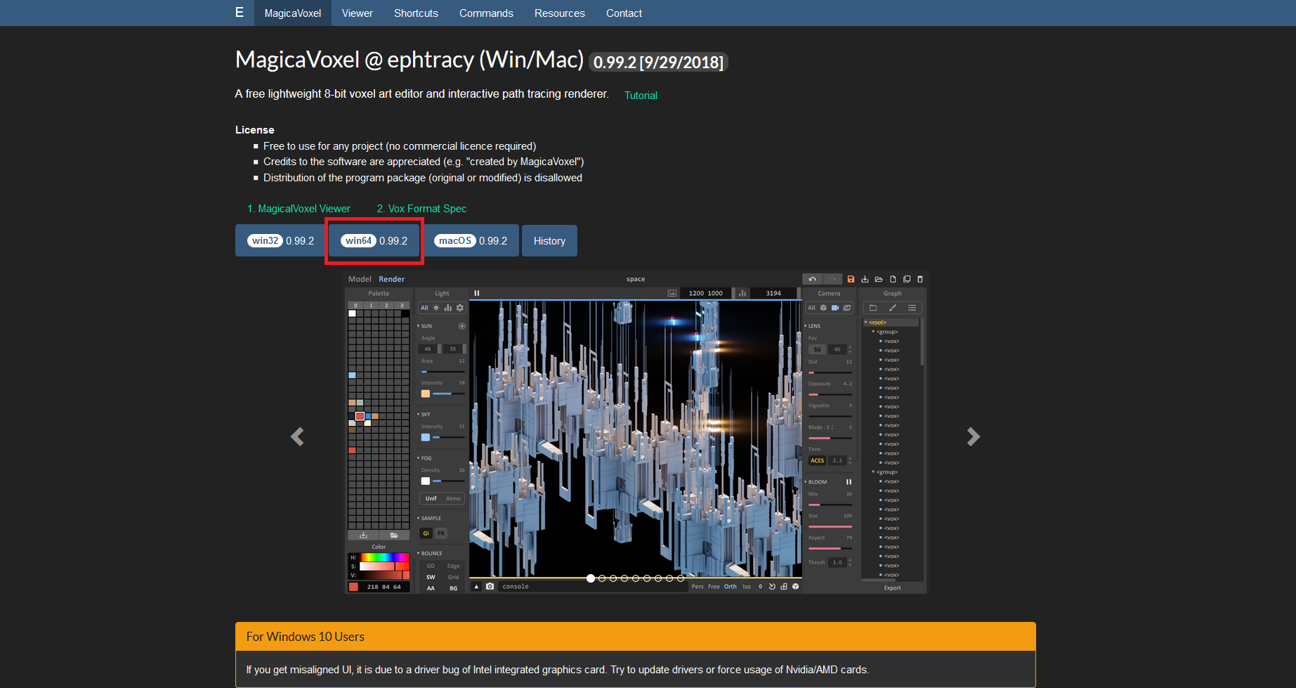Click the E site logo in navbar
The width and height of the screenshot is (1296, 688).
tap(240, 13)
